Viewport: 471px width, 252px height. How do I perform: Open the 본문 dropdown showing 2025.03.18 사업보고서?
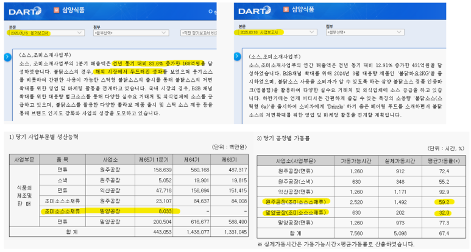277,32
